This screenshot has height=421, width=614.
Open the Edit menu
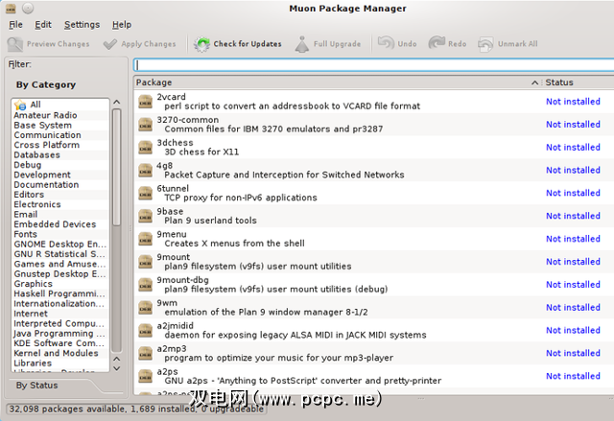coord(43,25)
